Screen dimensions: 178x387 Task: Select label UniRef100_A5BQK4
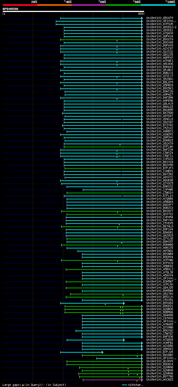[160, 202]
